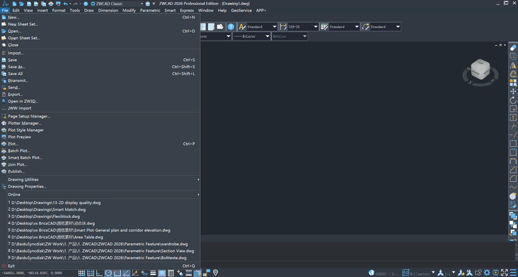
Task: Select the Fillet tool in right toolbar
Action: point(513,178)
